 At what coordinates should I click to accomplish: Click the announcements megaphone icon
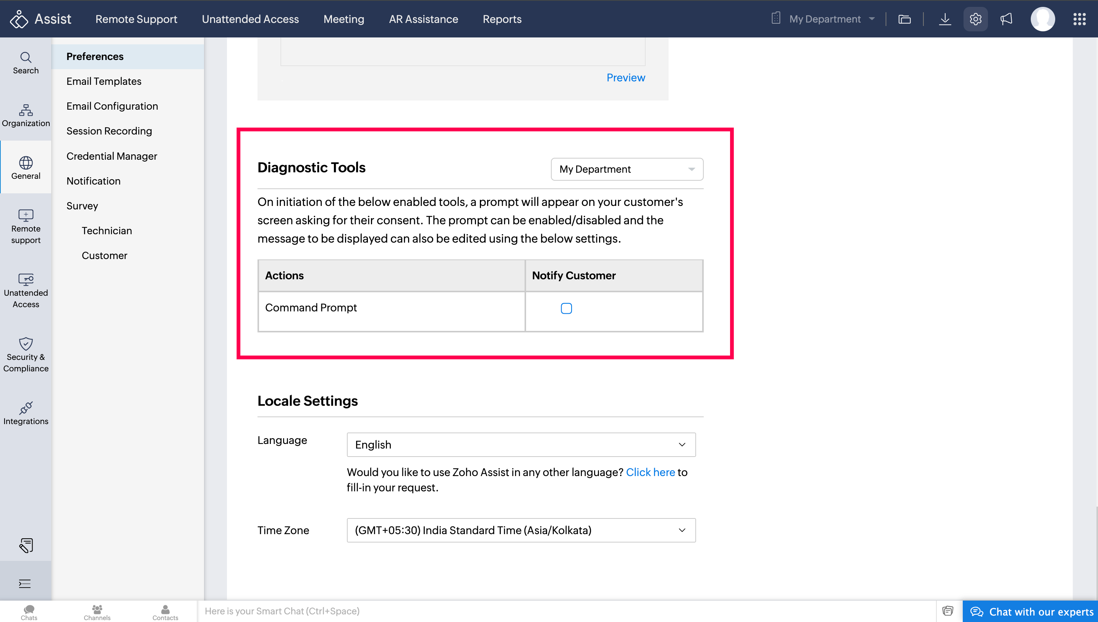tap(1006, 19)
